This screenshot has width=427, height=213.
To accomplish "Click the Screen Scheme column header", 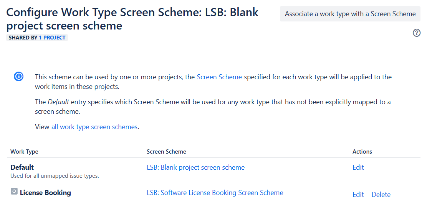I will click(x=166, y=152).
